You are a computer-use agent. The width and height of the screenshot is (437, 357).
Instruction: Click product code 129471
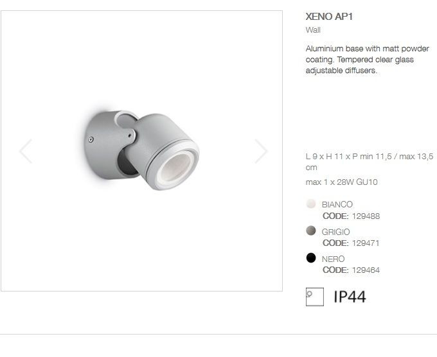[x=366, y=243]
